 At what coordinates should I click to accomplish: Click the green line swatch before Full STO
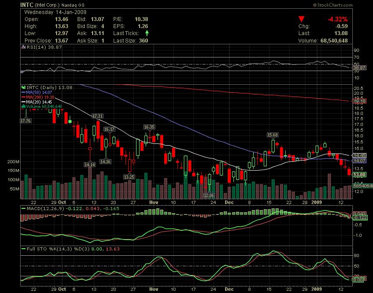23,249
